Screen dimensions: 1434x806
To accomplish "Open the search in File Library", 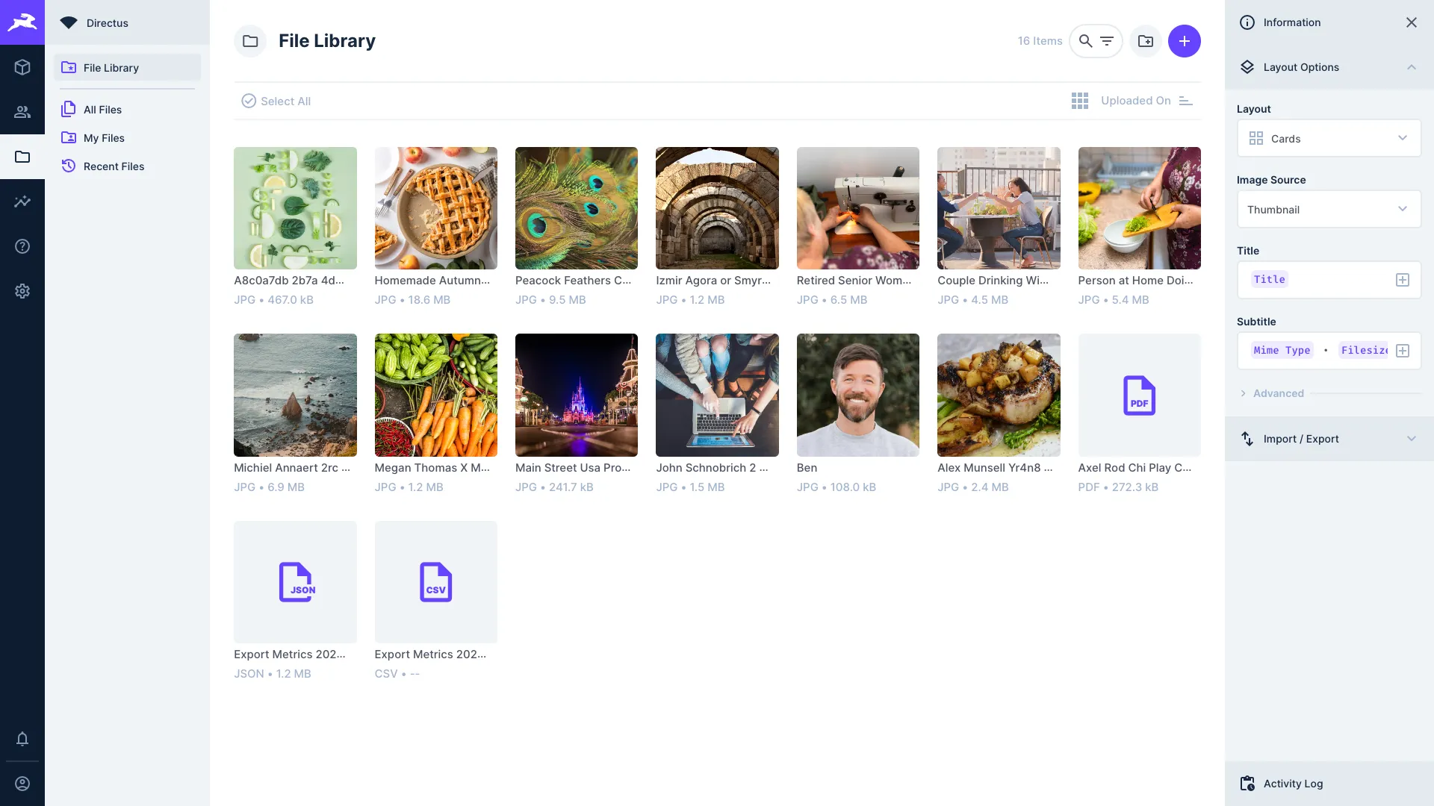I will tap(1085, 41).
